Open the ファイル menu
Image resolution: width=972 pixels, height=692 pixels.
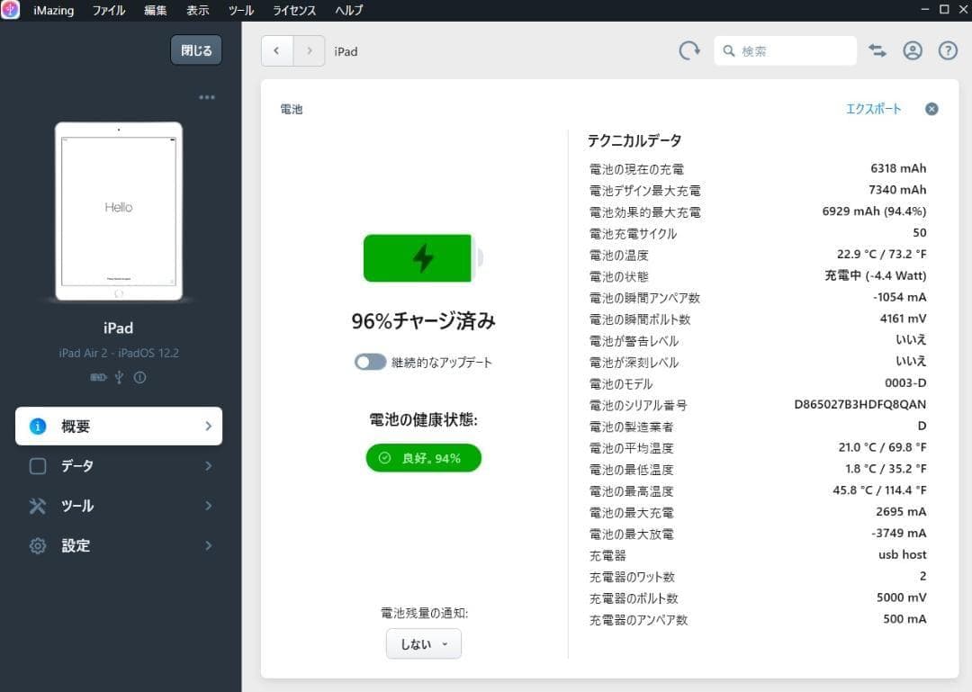click(109, 11)
